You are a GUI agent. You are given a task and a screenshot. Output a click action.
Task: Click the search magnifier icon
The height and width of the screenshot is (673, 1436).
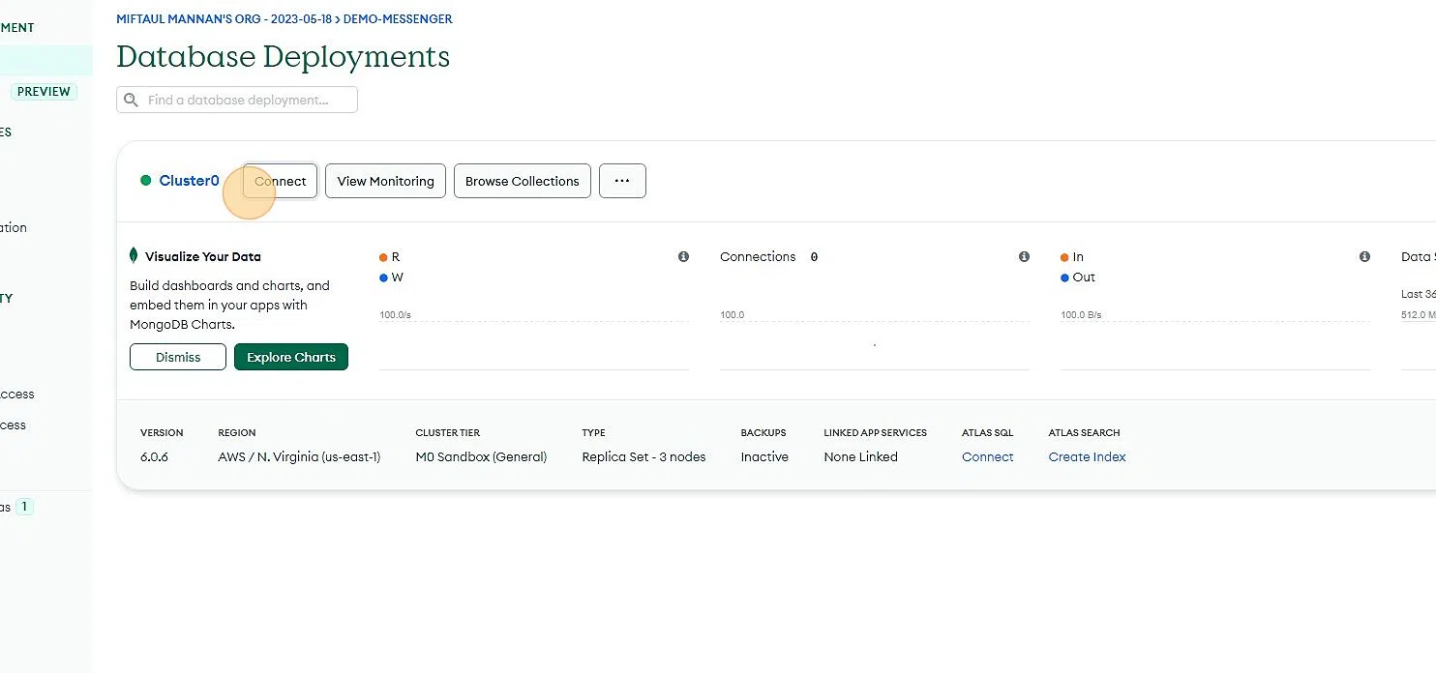tap(132, 100)
